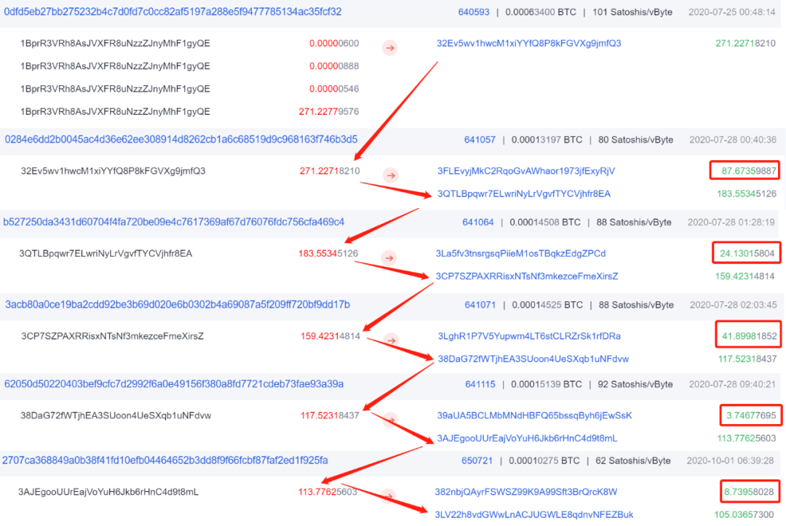This screenshot has height=526, width=786.
Task: Select input amount 0.00000600
Action: 334,44
